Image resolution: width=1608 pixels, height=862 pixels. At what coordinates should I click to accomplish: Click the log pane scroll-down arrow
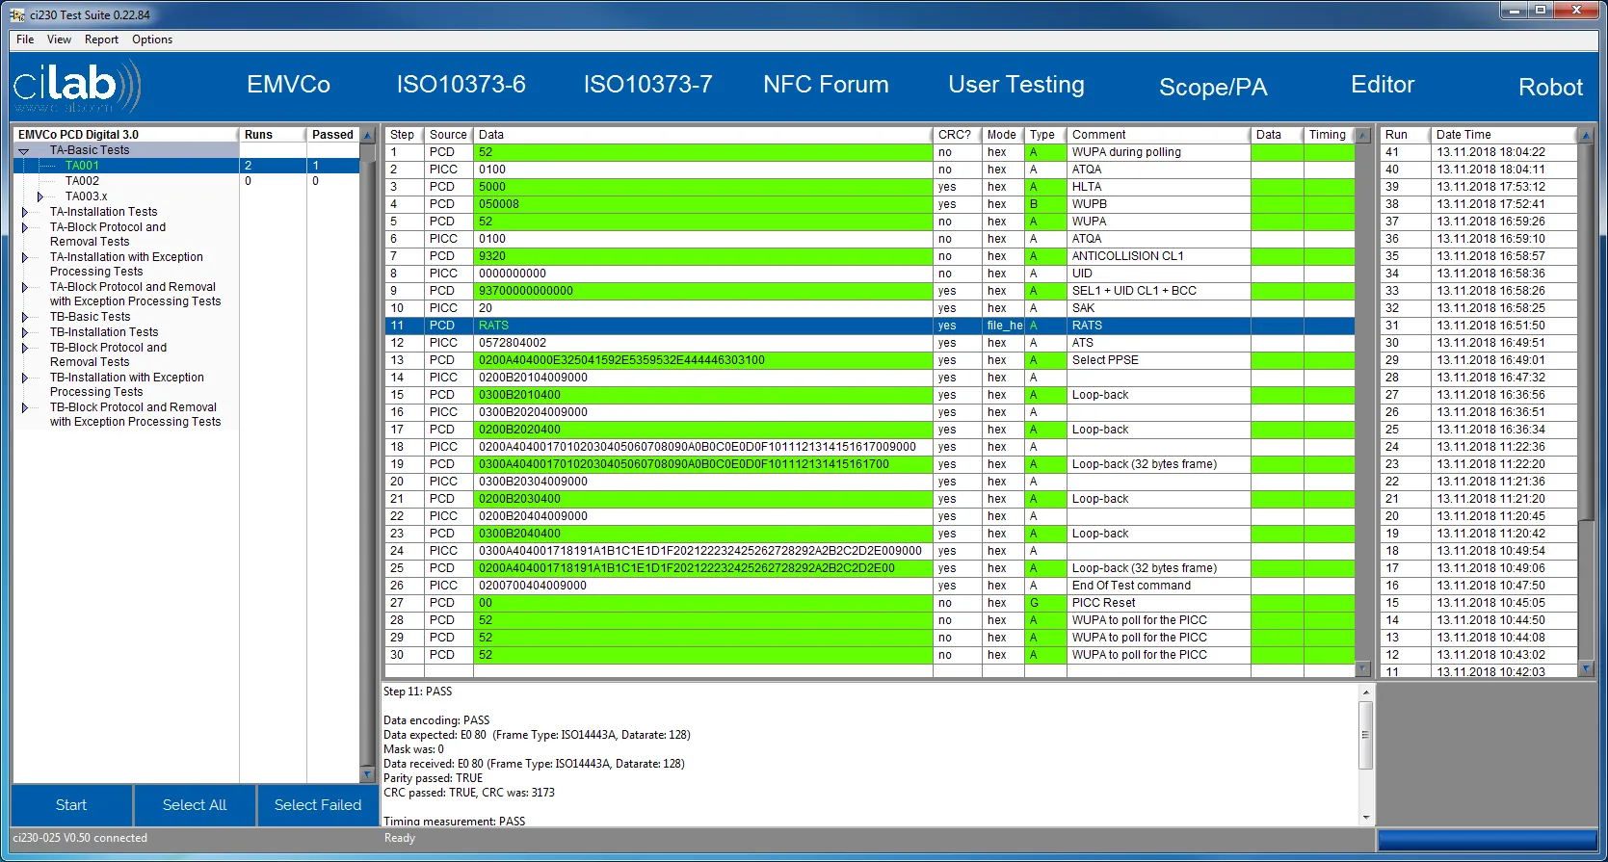tap(1365, 818)
